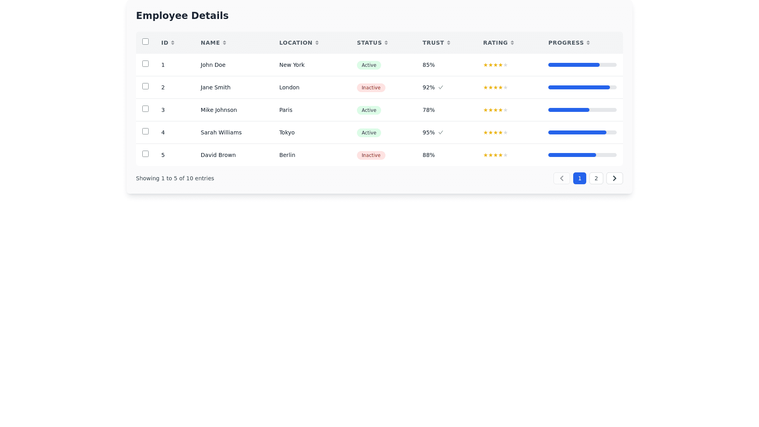759x427 pixels.
Task: Click John Doe's star rating
Action: (x=495, y=65)
